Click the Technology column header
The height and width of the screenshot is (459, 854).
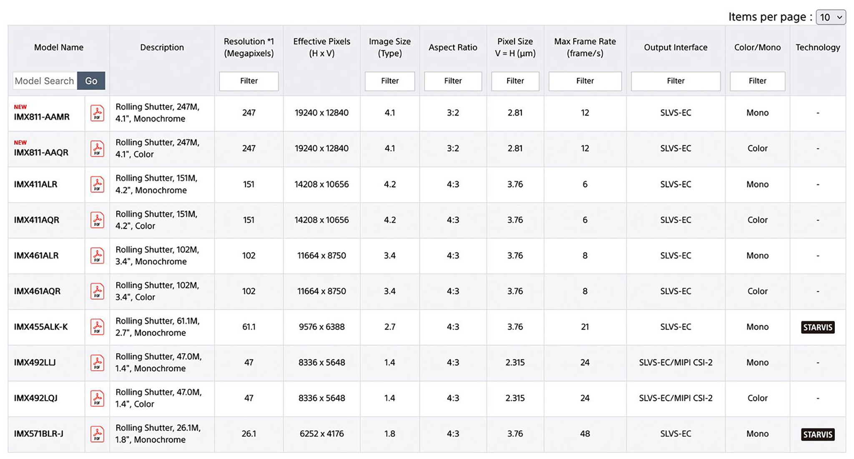tap(817, 48)
